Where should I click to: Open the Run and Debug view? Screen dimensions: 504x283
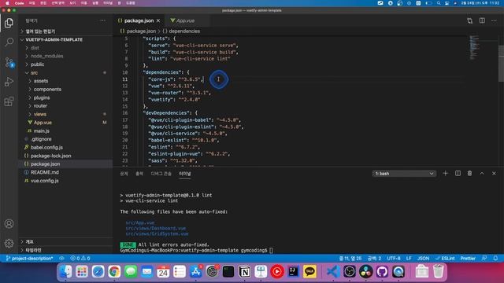[x=9, y=82]
